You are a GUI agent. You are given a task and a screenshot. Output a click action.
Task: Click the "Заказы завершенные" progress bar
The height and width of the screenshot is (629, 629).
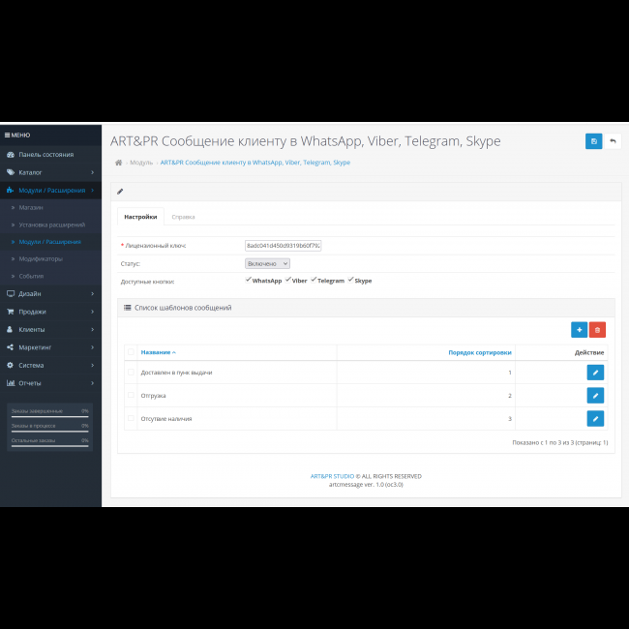[x=50, y=414]
